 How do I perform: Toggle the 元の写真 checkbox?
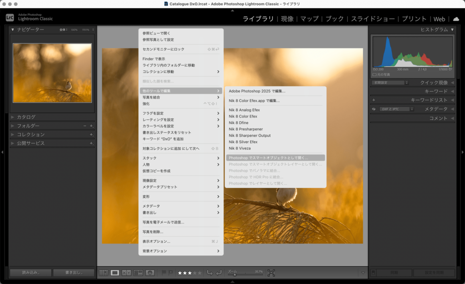pyautogui.click(x=374, y=74)
